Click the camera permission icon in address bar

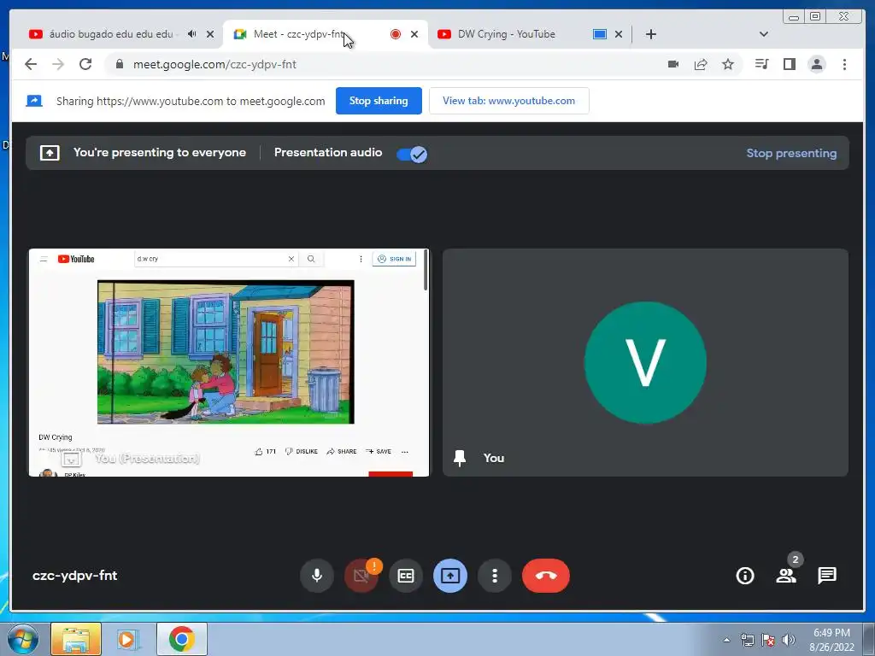coord(673,64)
